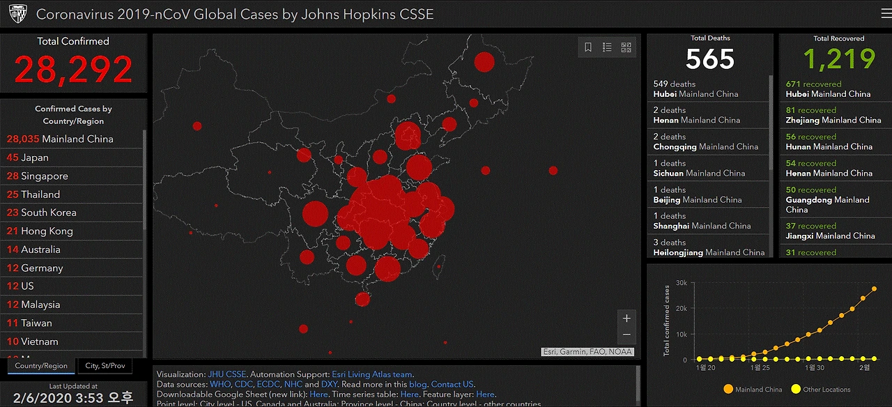
Task: Open the DXY data source link
Action: click(329, 384)
